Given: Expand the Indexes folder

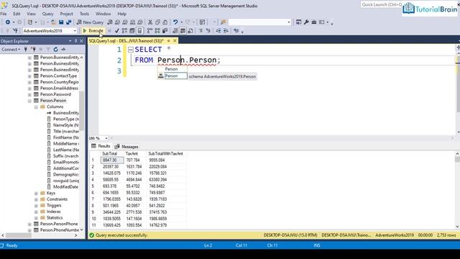Looking at the screenshot, I should [x=36, y=212].
